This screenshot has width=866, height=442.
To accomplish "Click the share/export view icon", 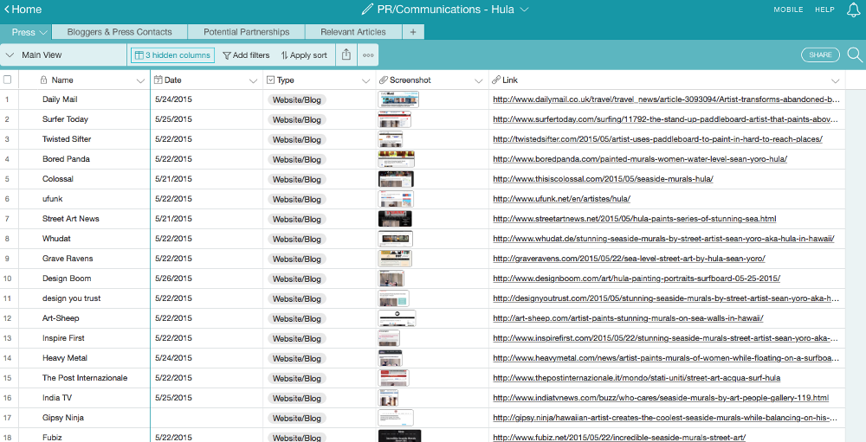I will 346,54.
